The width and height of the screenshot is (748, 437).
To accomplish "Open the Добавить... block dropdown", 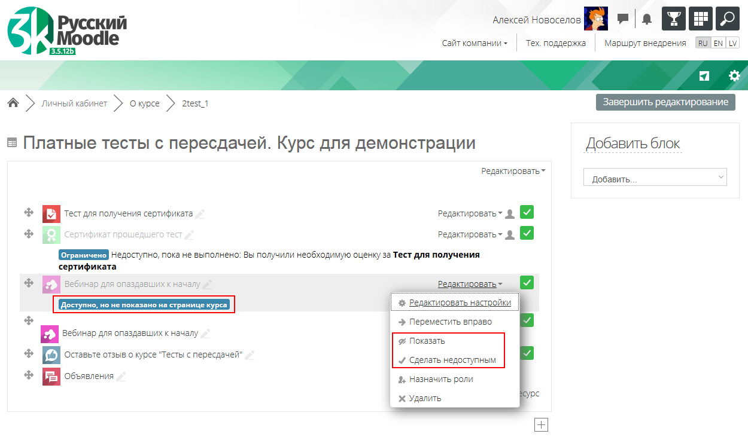I will coord(655,178).
